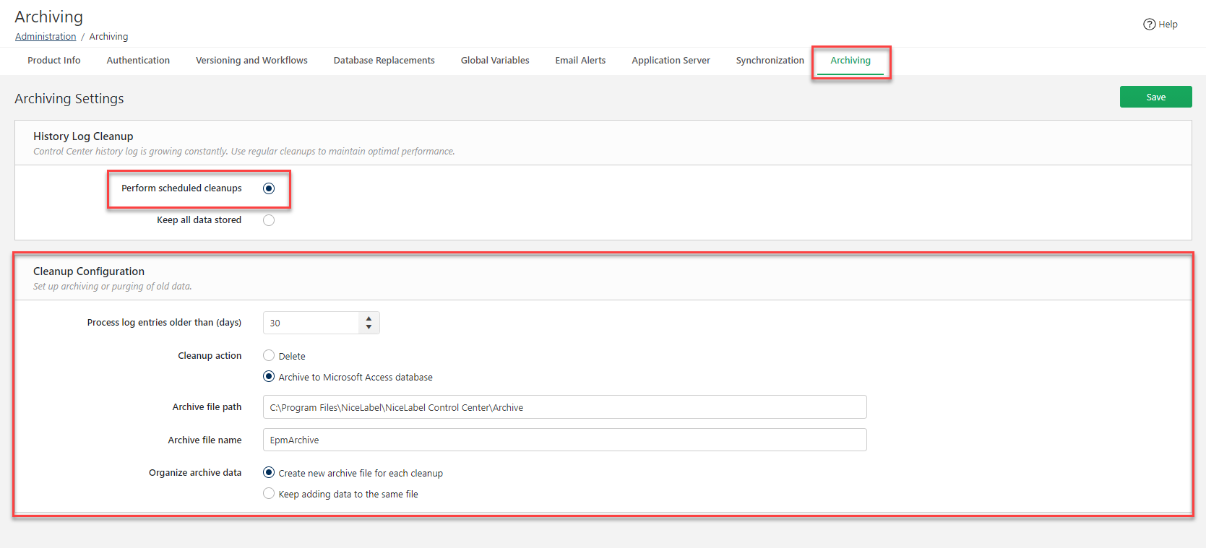Switch to the Global Variables tab
1206x548 pixels.
tap(495, 61)
